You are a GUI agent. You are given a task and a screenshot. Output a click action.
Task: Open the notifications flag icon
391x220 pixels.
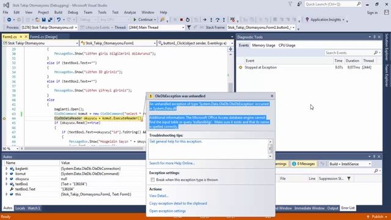tap(290, 4)
